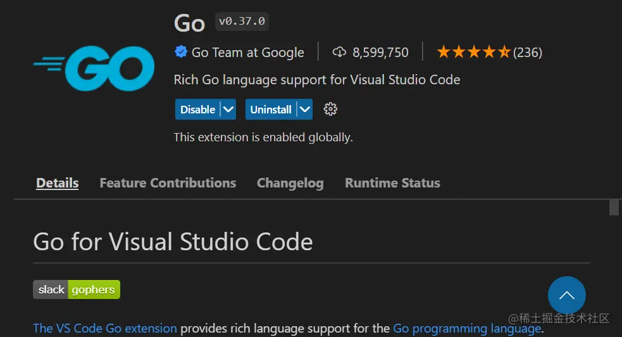Switch to the Details tab
The width and height of the screenshot is (622, 337).
tap(58, 183)
